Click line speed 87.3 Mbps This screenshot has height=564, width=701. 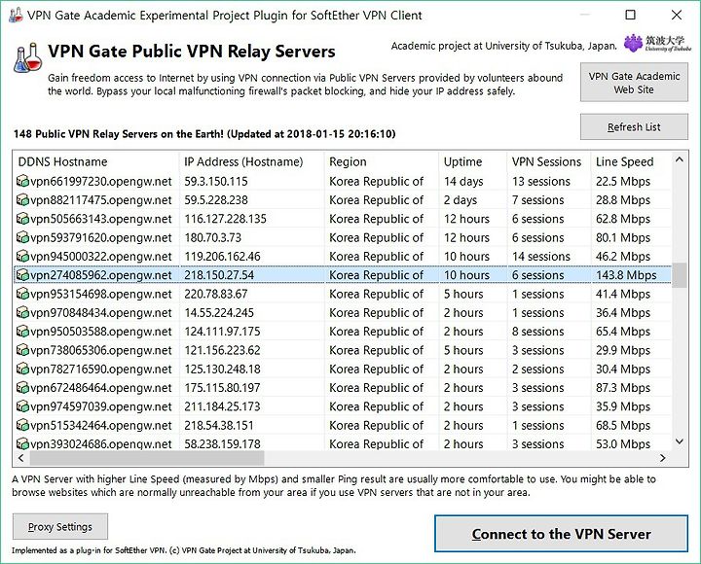[623, 388]
